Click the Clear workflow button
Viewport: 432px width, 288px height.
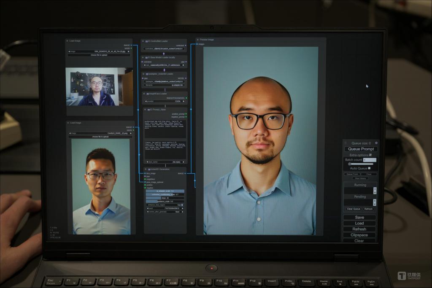tap(359, 241)
